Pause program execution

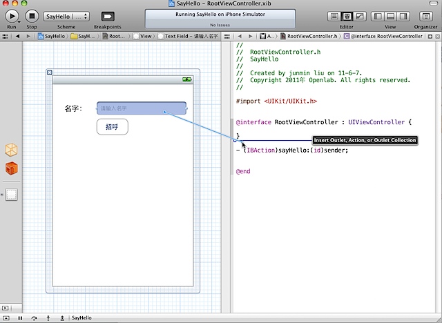click(x=20, y=318)
